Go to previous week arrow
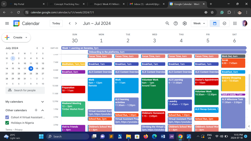This screenshot has height=141, width=251. [x=70, y=23]
